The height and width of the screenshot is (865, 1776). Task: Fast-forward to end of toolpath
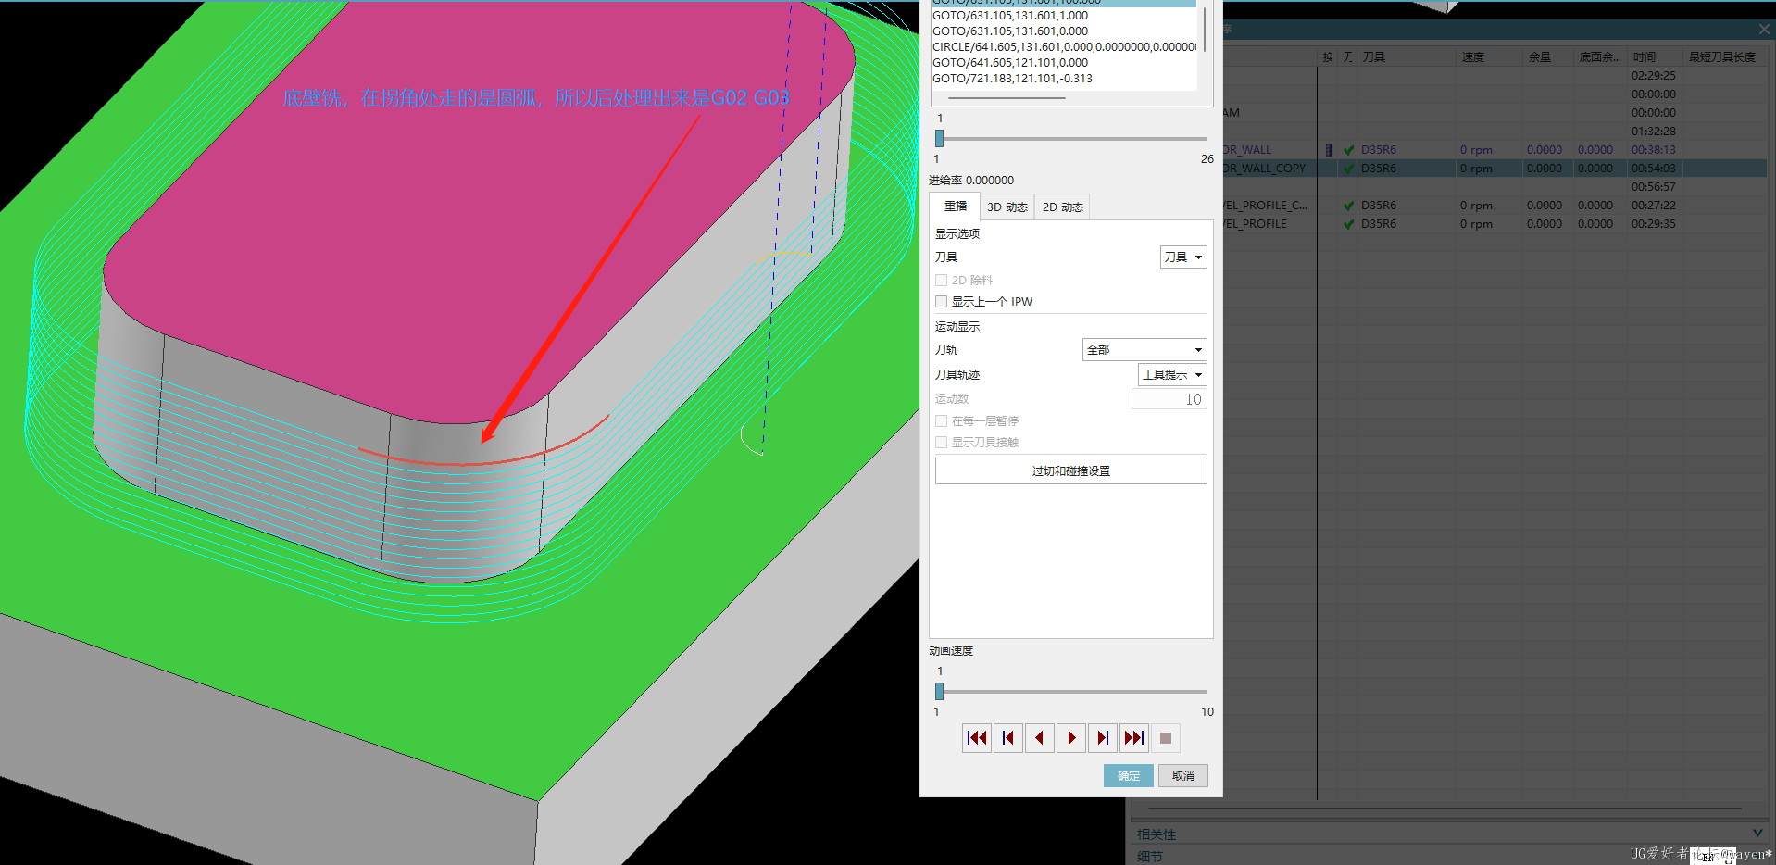[x=1134, y=738]
